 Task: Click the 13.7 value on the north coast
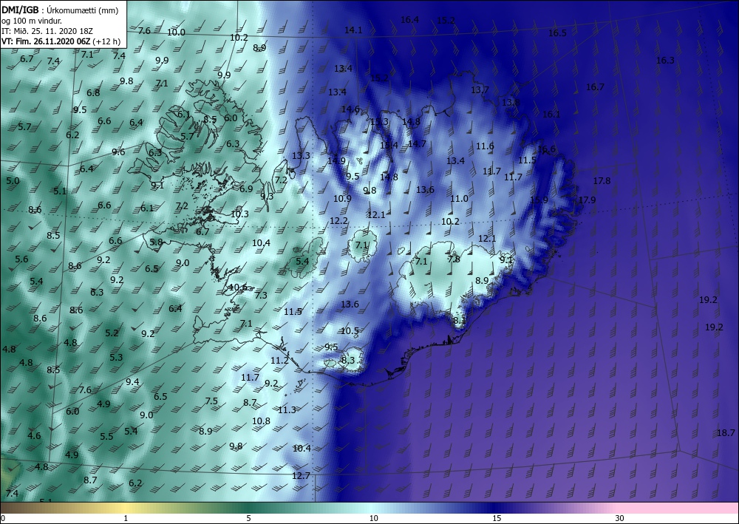tap(480, 89)
